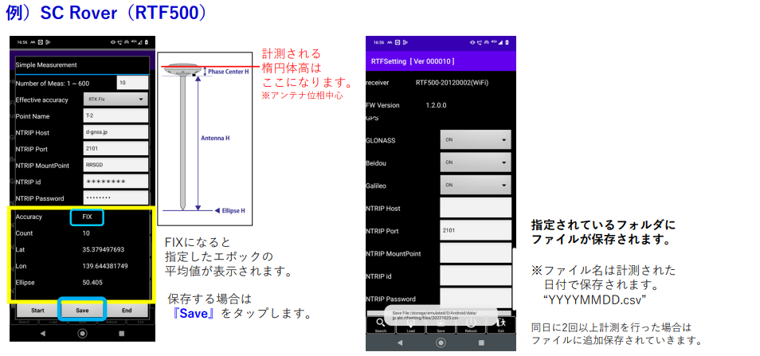The image size is (760, 356).
Task: Open the GLONASS ON dropdown
Action: point(476,139)
